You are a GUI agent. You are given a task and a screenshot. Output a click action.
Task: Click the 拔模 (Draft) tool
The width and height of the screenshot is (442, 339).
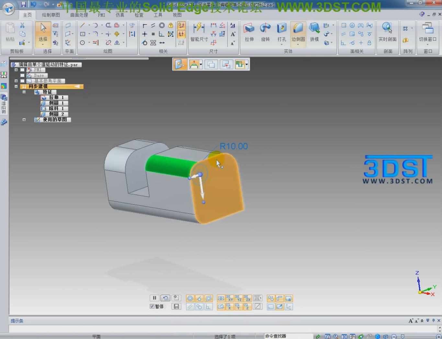point(314,33)
